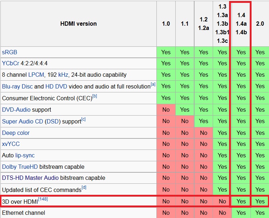Follow the xvYCC link

(x=11, y=144)
